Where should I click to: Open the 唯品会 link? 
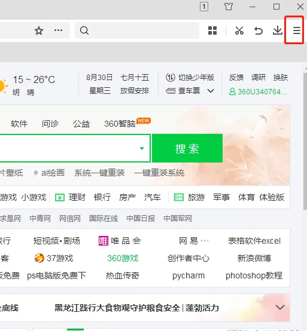[x=120, y=241]
